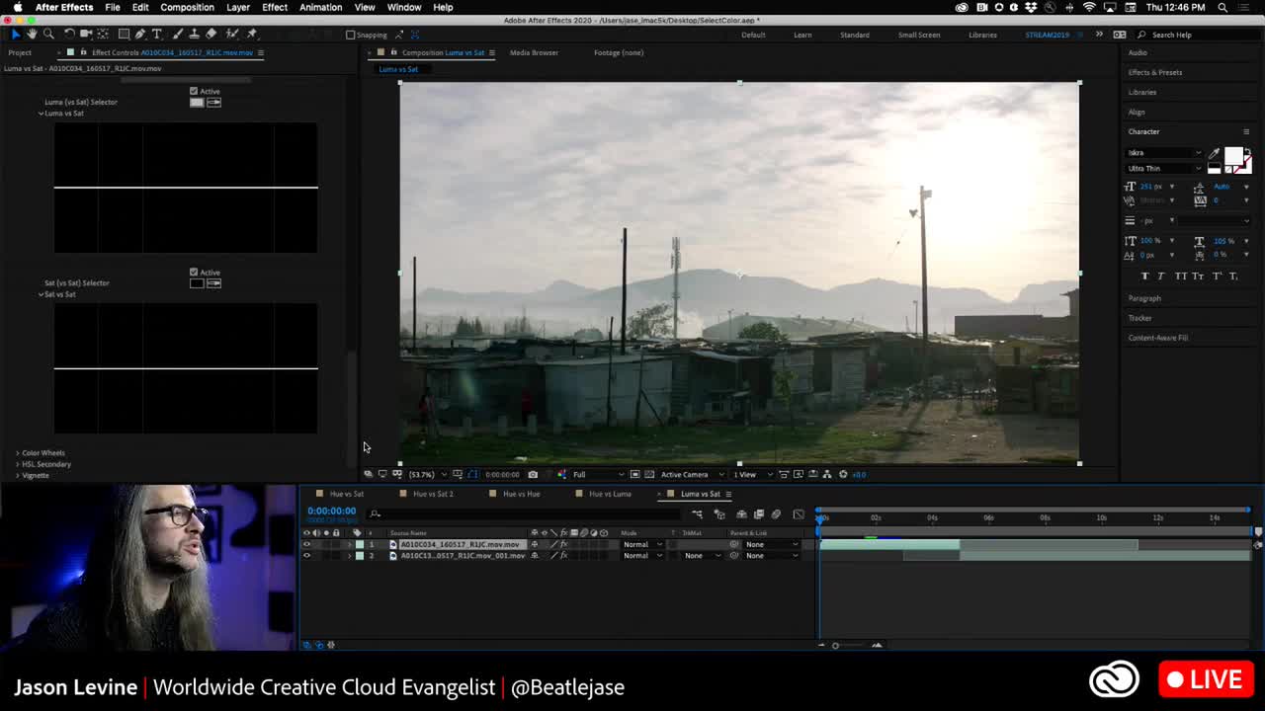Open the Full resolution dropdown
Image resolution: width=1265 pixels, height=711 pixels.
(598, 475)
